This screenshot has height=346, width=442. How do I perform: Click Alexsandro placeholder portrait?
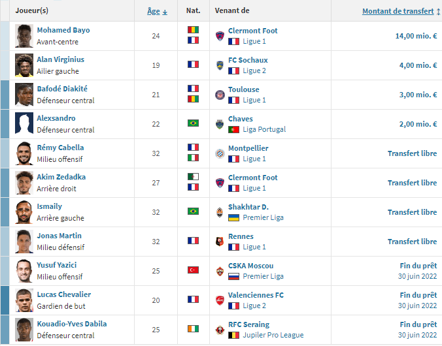(x=24, y=124)
